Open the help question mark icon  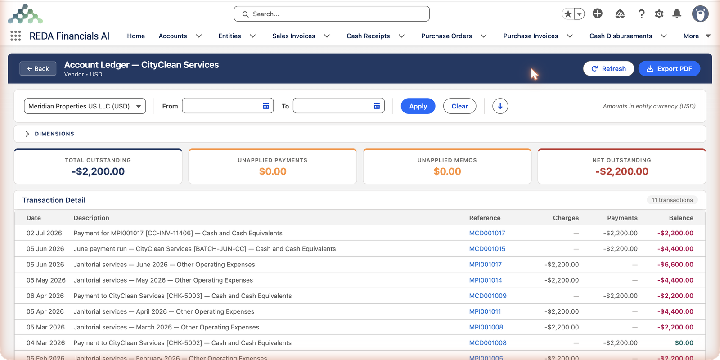[x=642, y=14]
